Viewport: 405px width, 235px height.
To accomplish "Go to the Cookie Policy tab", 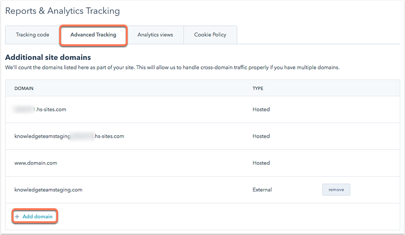I will [210, 35].
